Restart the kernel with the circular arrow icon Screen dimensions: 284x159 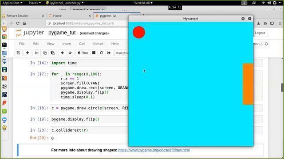tap(102, 53)
